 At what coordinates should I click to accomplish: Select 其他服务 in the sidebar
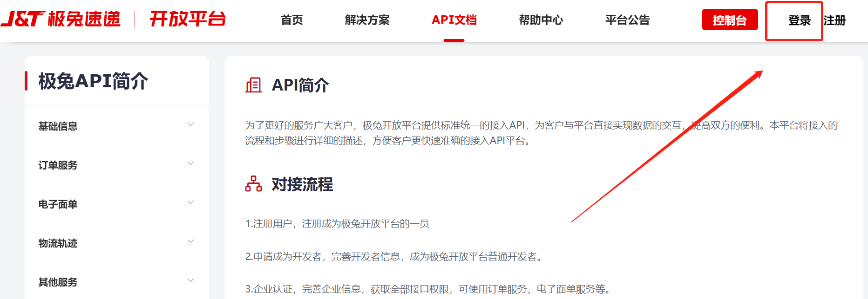tap(58, 282)
